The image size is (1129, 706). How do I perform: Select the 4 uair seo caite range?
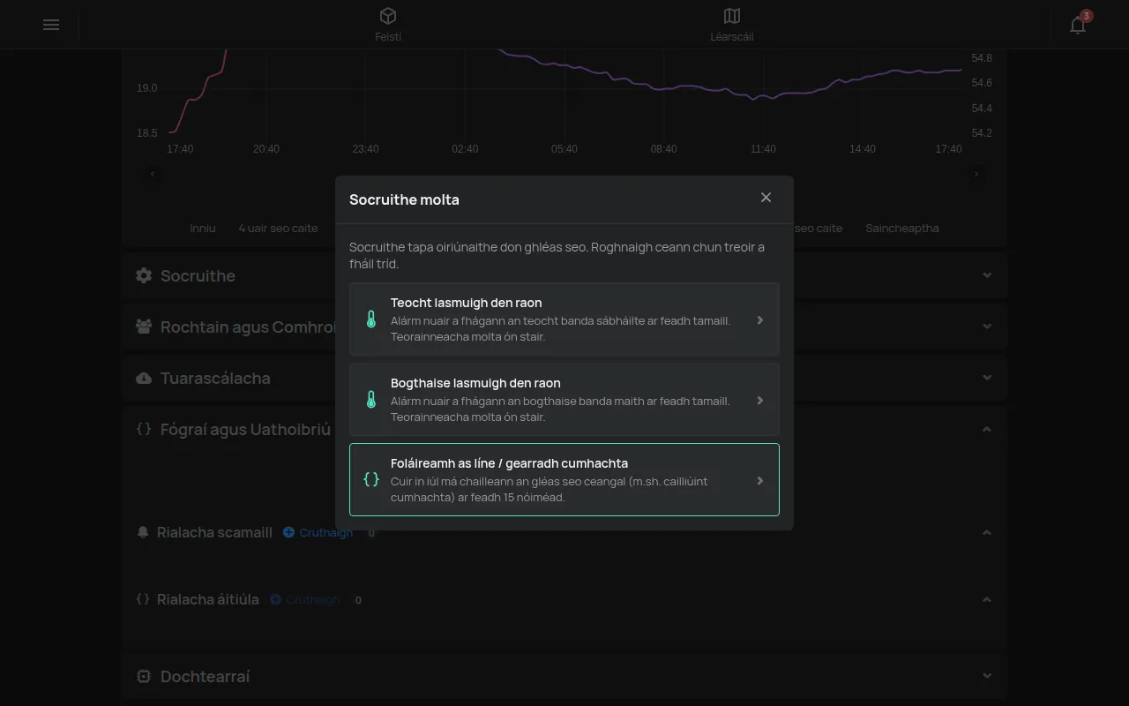click(278, 228)
